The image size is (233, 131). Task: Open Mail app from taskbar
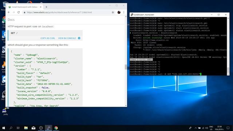pyautogui.click(x=33, y=128)
